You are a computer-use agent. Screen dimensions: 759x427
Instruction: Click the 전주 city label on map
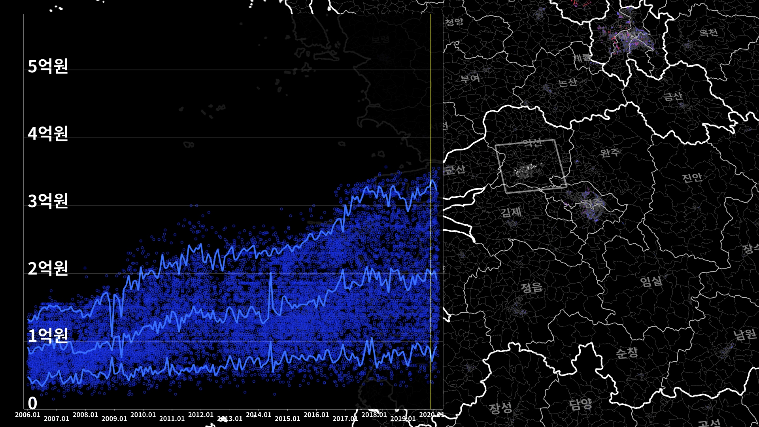(592, 203)
